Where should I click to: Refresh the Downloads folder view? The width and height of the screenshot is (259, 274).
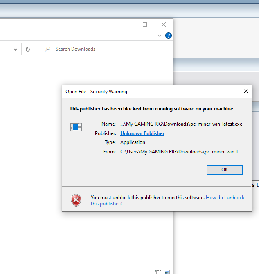click(x=28, y=49)
